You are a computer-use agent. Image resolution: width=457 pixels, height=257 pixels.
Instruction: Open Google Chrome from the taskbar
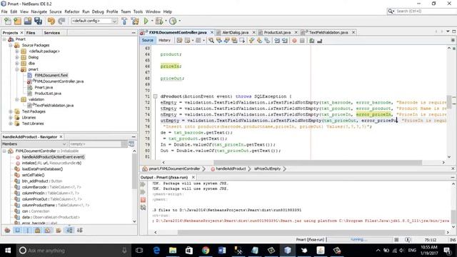click(x=206, y=251)
